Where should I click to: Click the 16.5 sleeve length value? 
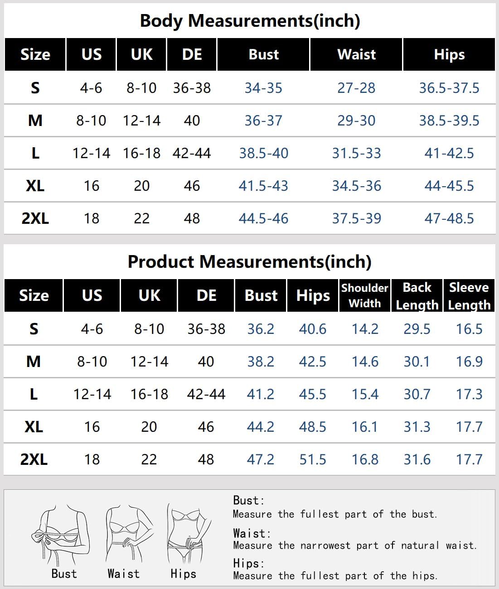pos(469,329)
